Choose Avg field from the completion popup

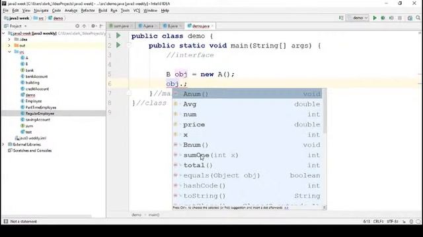[x=247, y=104]
